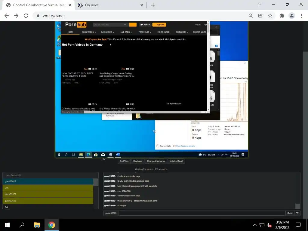Select Microsoft Edge in the VM taskbar

point(88,155)
